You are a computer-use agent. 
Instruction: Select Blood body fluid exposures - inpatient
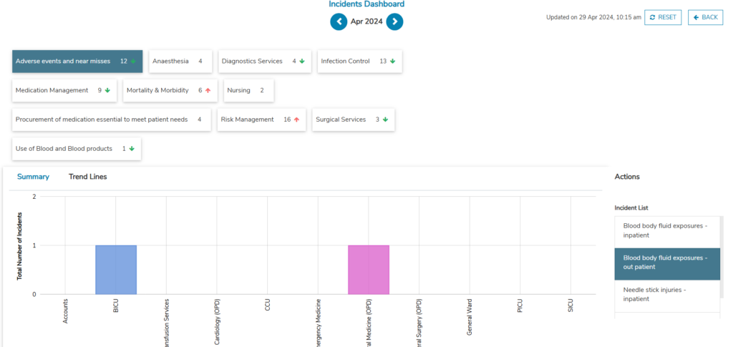click(x=666, y=230)
